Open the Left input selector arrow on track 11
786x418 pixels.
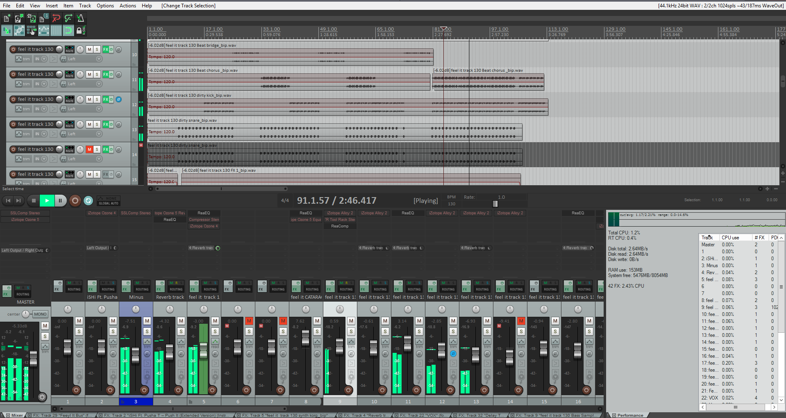point(99,84)
